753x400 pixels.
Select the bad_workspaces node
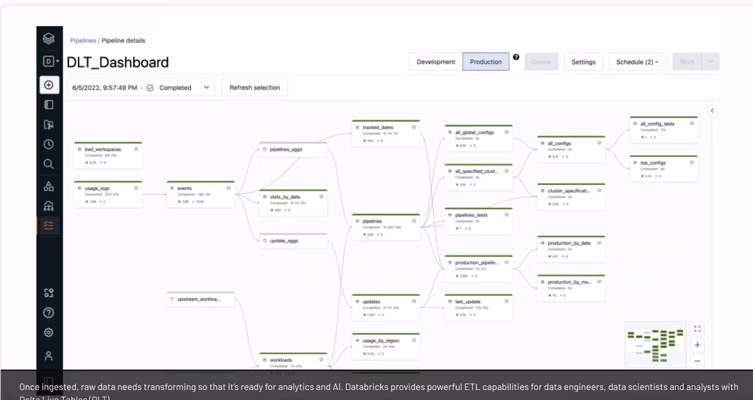click(108, 155)
